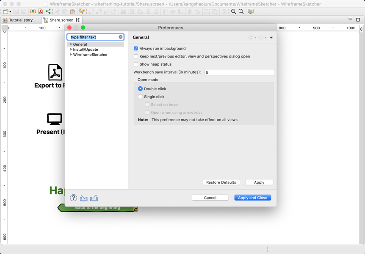Click the camera export-image icon

coord(33,11)
